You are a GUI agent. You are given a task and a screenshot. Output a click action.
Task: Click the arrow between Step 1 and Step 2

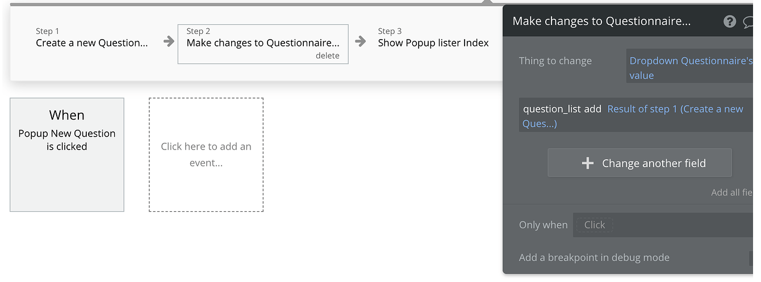tap(169, 41)
